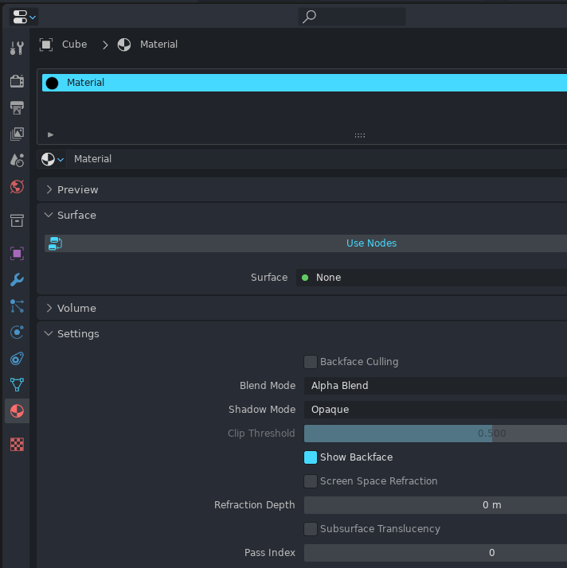The height and width of the screenshot is (568, 567).
Task: Disable the Show Backface checkbox
Action: coord(311,457)
